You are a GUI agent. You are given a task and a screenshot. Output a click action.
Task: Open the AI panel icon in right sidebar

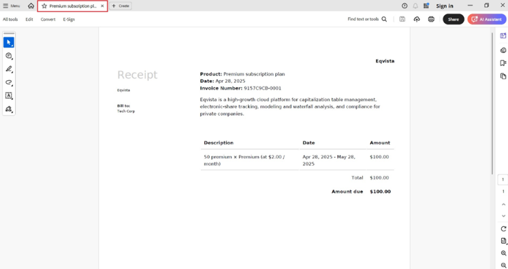coord(503,36)
